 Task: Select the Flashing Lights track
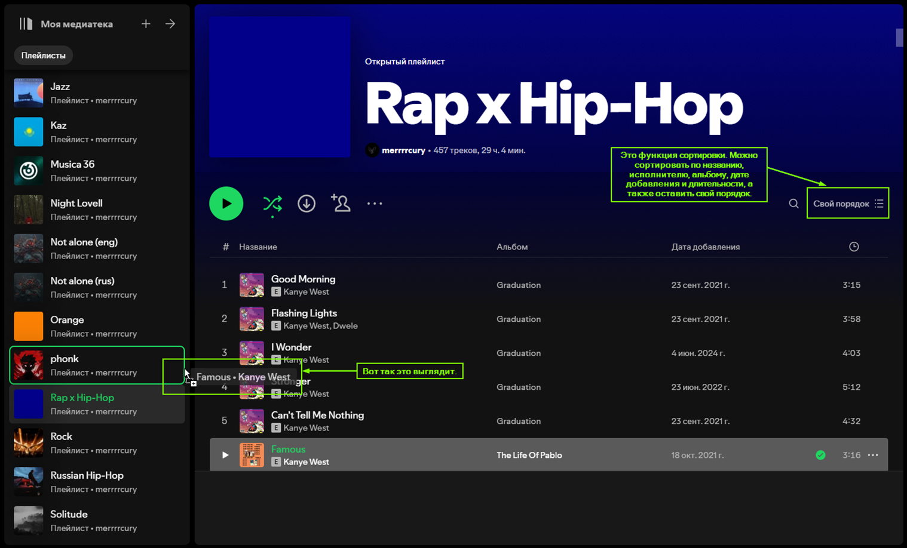[549, 319]
